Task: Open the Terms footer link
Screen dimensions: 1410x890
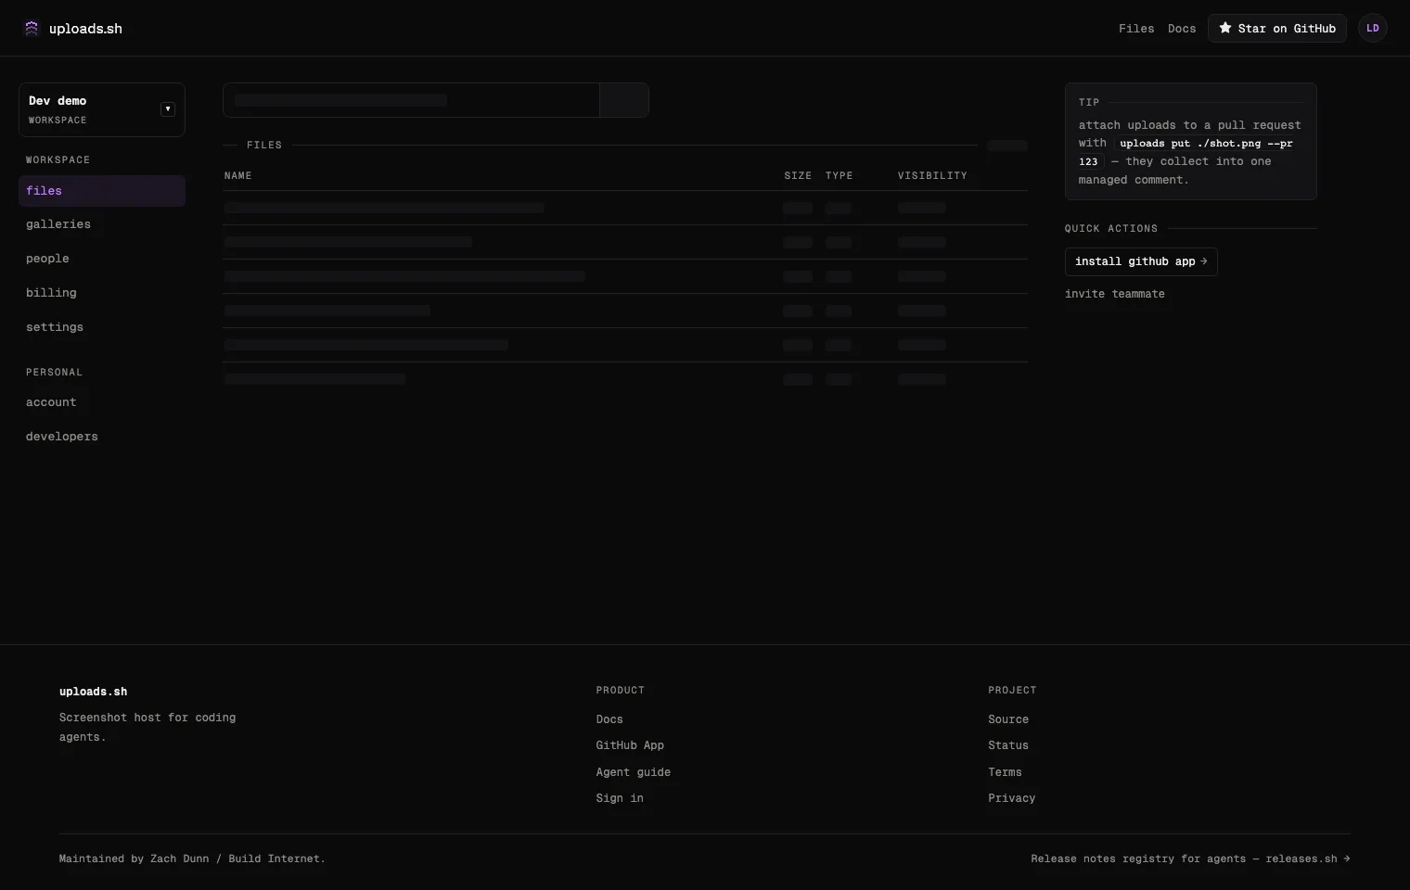Action: pyautogui.click(x=1005, y=772)
